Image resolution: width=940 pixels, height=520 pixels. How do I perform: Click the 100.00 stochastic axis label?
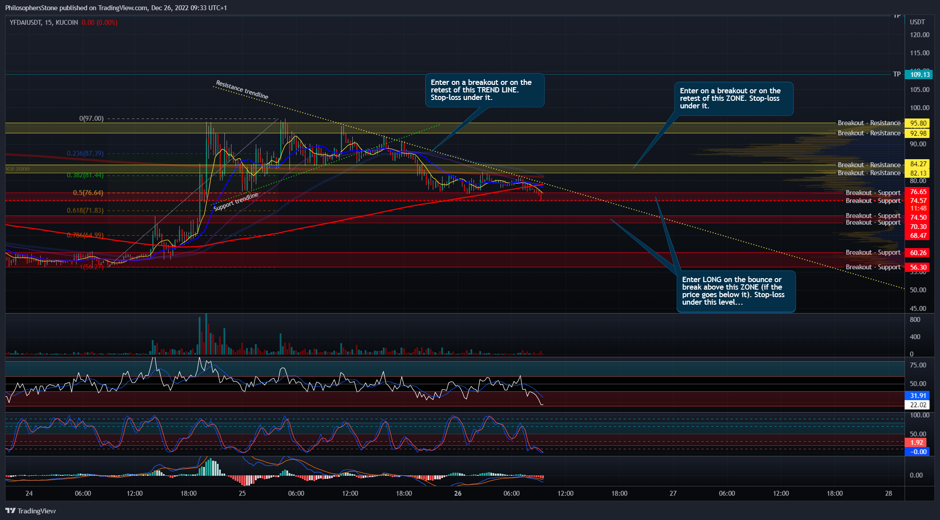click(920, 415)
